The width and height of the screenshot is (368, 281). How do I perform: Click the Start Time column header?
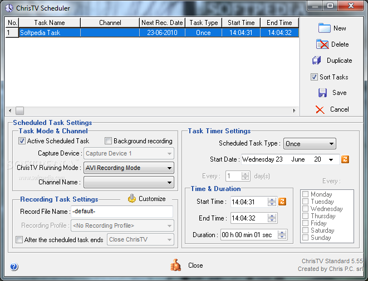tap(241, 23)
